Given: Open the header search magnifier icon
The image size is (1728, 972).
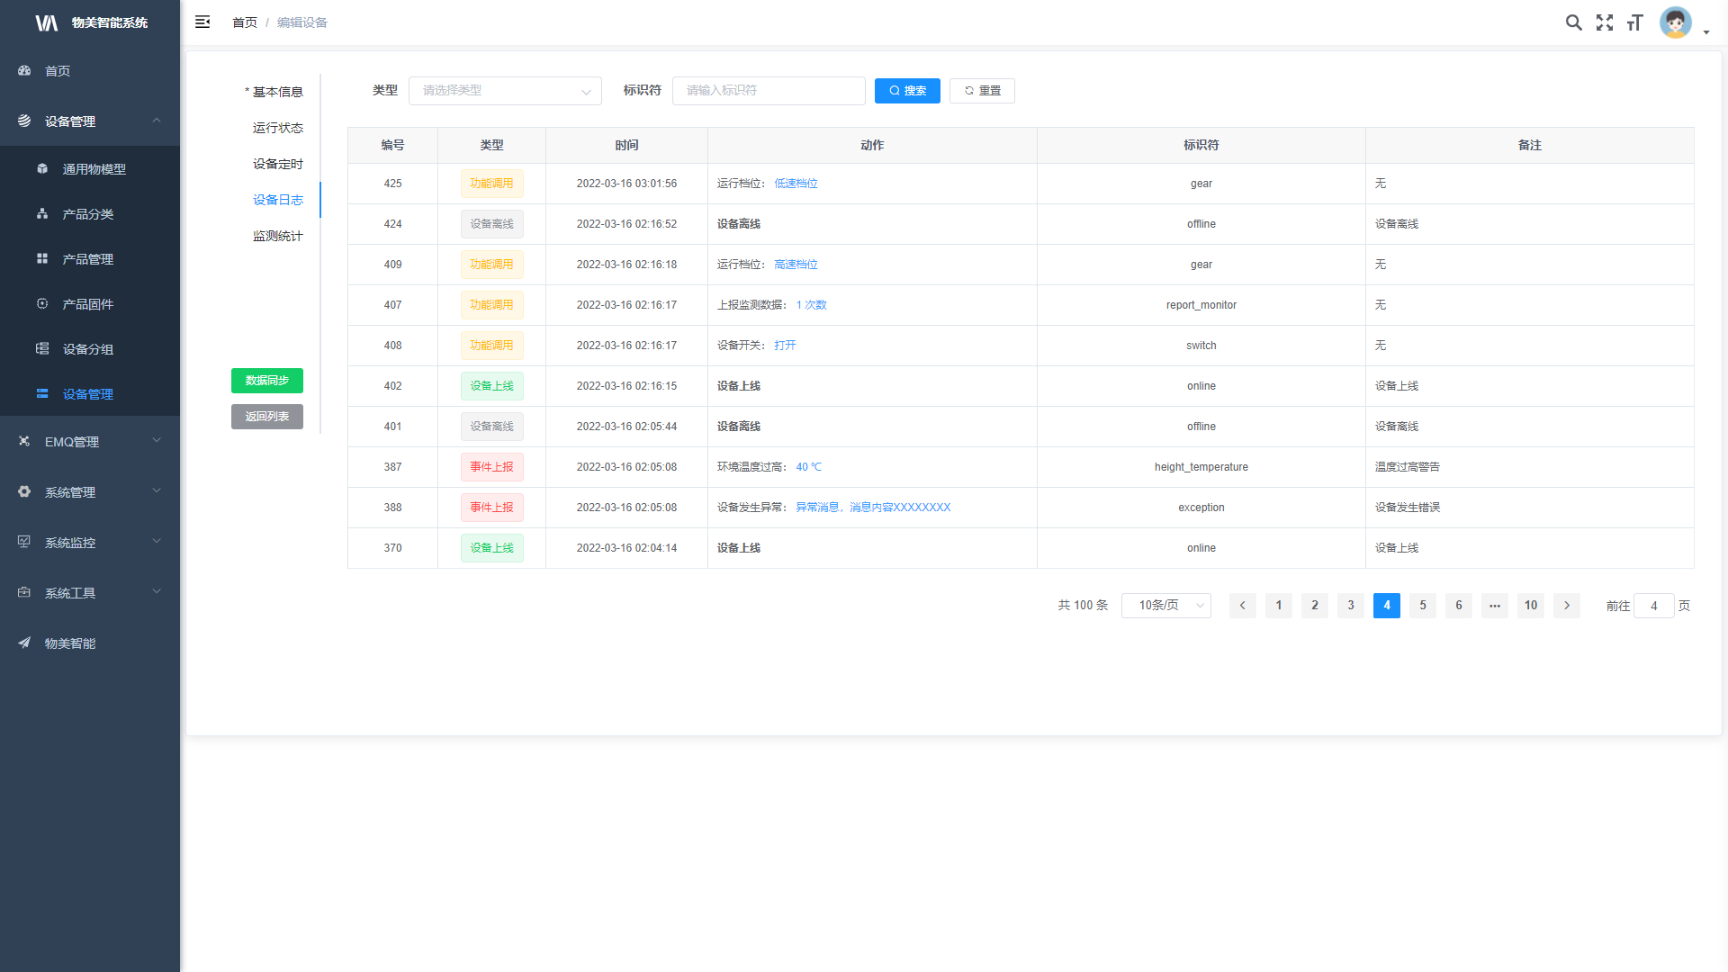Looking at the screenshot, I should point(1573,22).
